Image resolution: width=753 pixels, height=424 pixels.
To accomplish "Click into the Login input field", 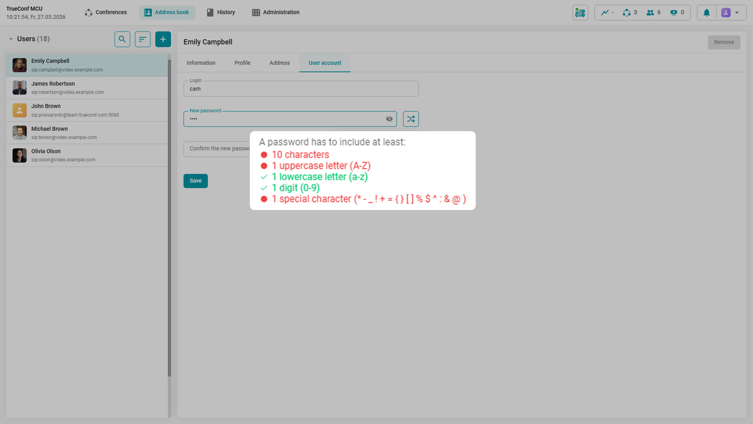I will coord(301,89).
